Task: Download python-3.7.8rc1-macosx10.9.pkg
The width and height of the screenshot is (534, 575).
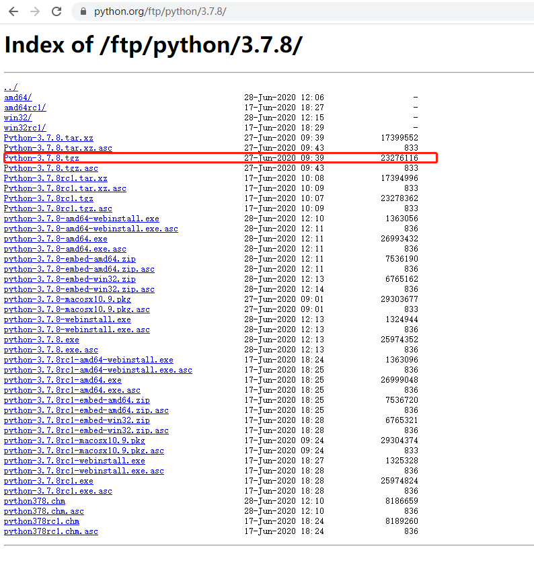Action: click(x=75, y=440)
